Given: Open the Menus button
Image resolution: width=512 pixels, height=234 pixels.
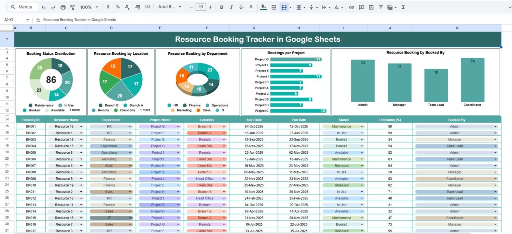Looking at the screenshot, I should click(x=22, y=7).
